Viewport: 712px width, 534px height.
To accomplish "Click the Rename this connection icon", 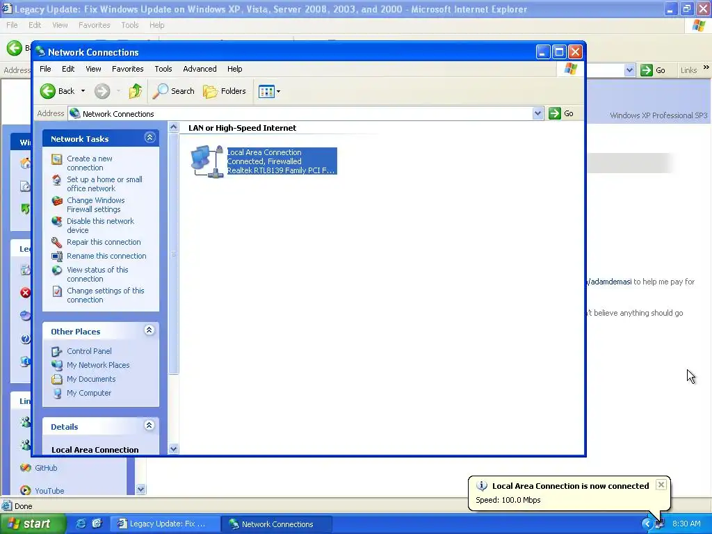I will tap(57, 256).
